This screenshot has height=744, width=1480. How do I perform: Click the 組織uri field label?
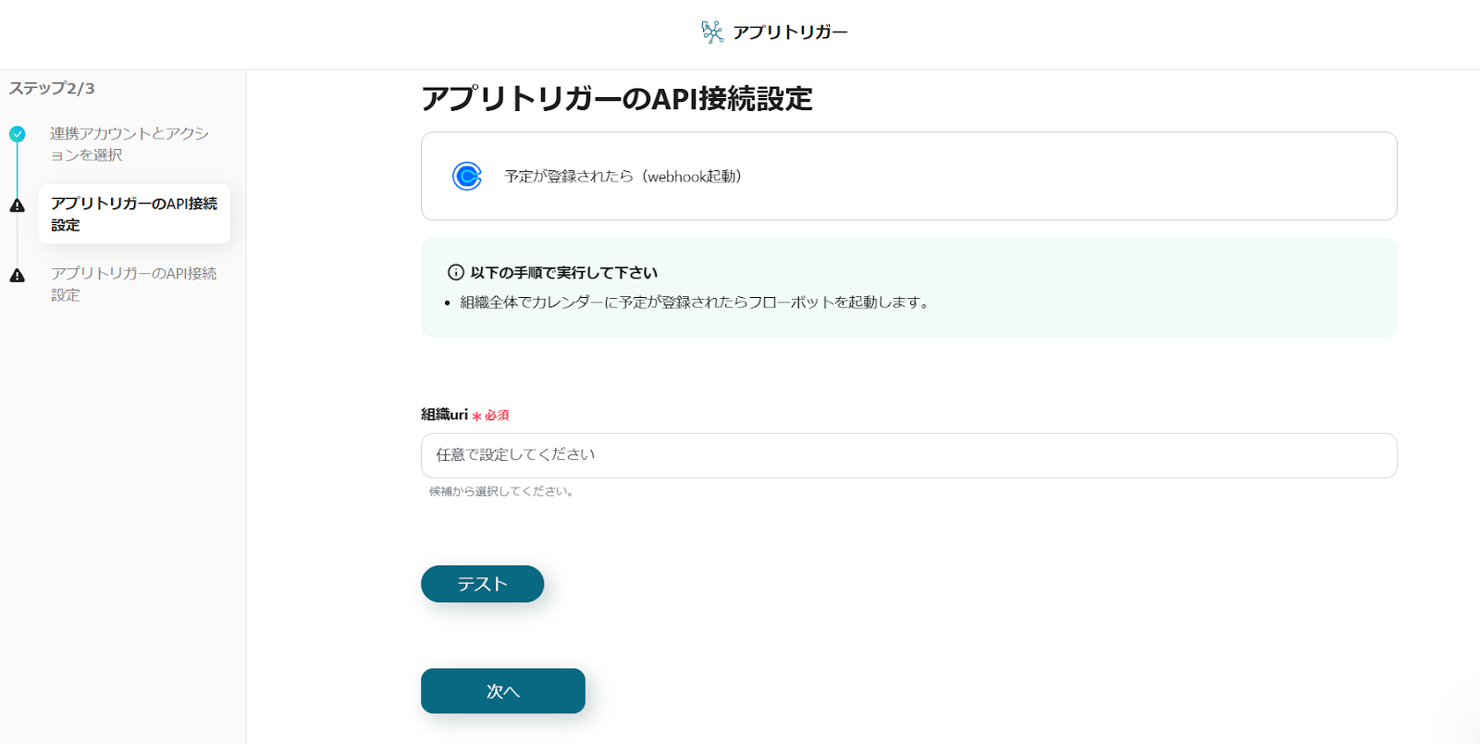pyautogui.click(x=444, y=415)
